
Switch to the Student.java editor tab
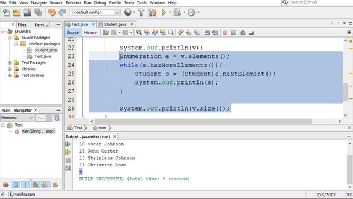tap(115, 24)
